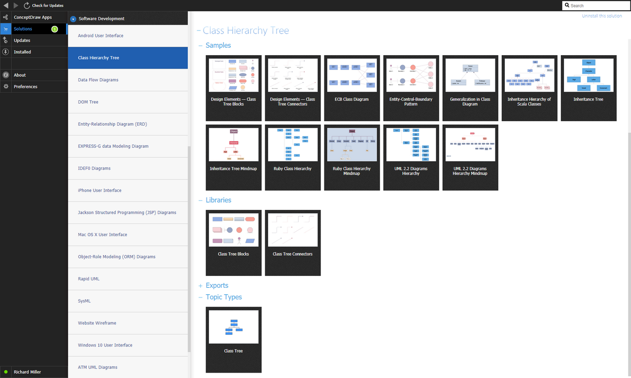This screenshot has height=378, width=631.
Task: Click the Updates sidebar icon
Action: [5, 40]
